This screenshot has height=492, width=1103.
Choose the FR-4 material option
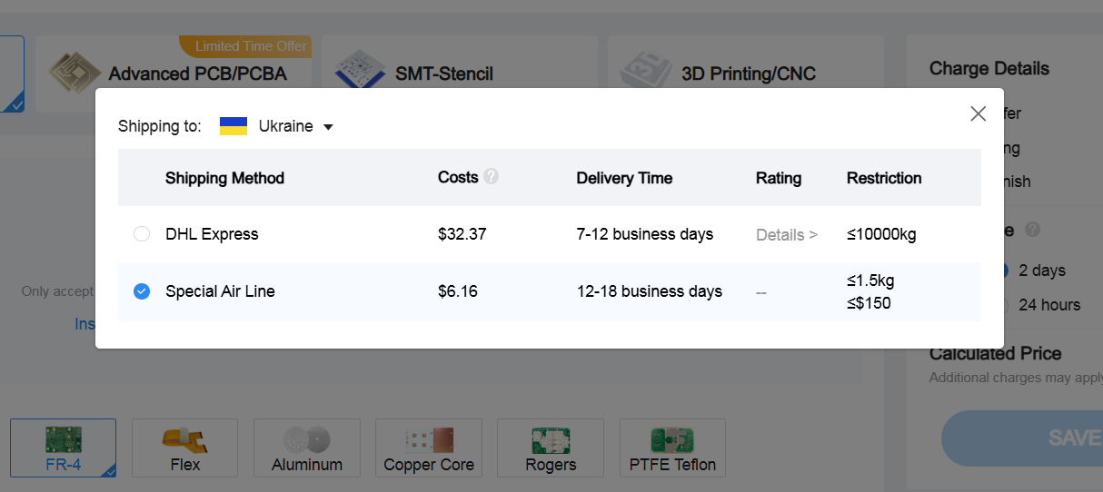63,448
